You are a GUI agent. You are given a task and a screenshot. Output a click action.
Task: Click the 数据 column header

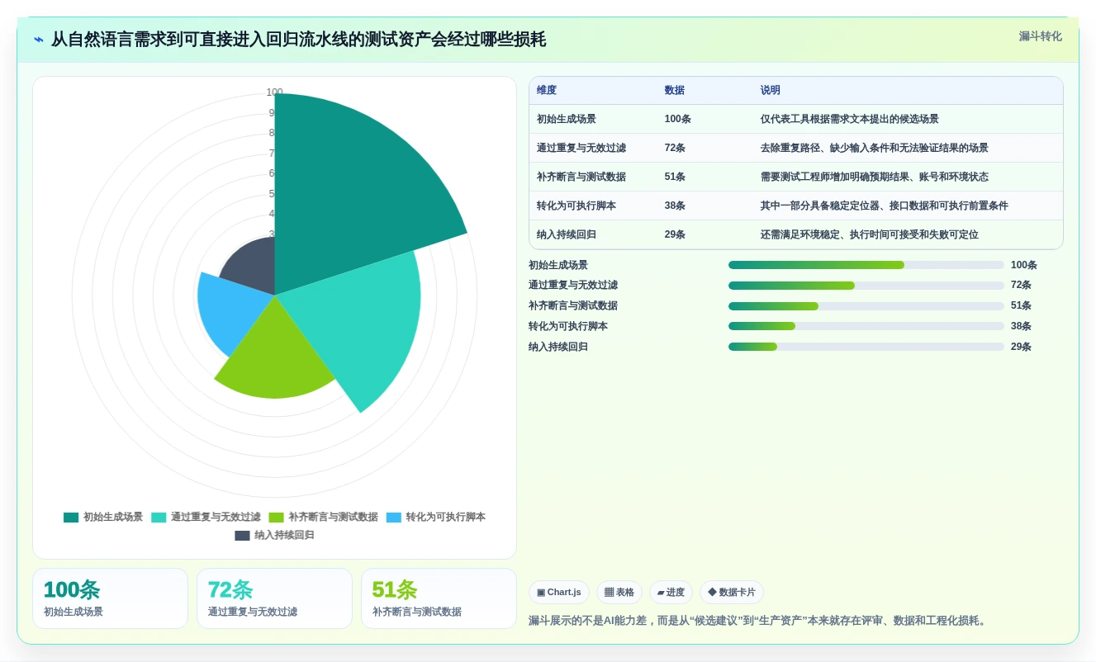click(675, 91)
